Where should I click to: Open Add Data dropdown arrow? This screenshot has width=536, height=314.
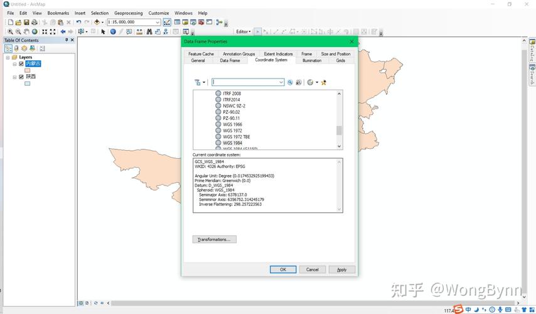(102, 22)
